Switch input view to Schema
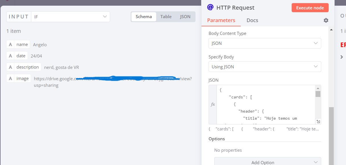Screen dimensions: 346x165 144,17
